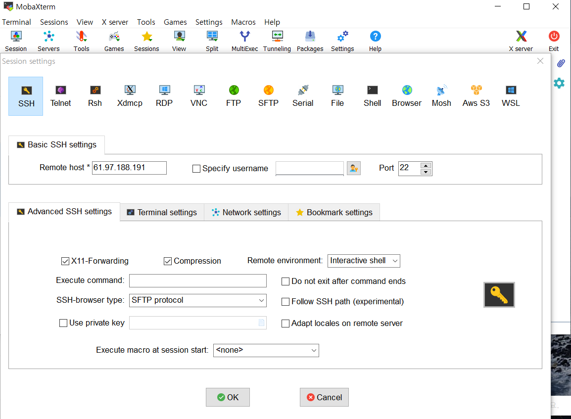Select the SSH session type
Screen dimensions: 571x419
[x=26, y=96]
